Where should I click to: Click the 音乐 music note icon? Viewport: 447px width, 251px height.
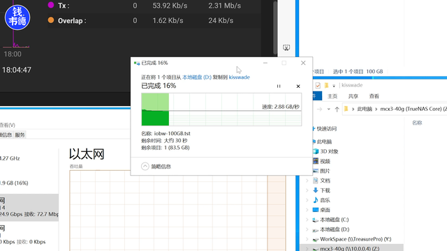tap(316, 200)
